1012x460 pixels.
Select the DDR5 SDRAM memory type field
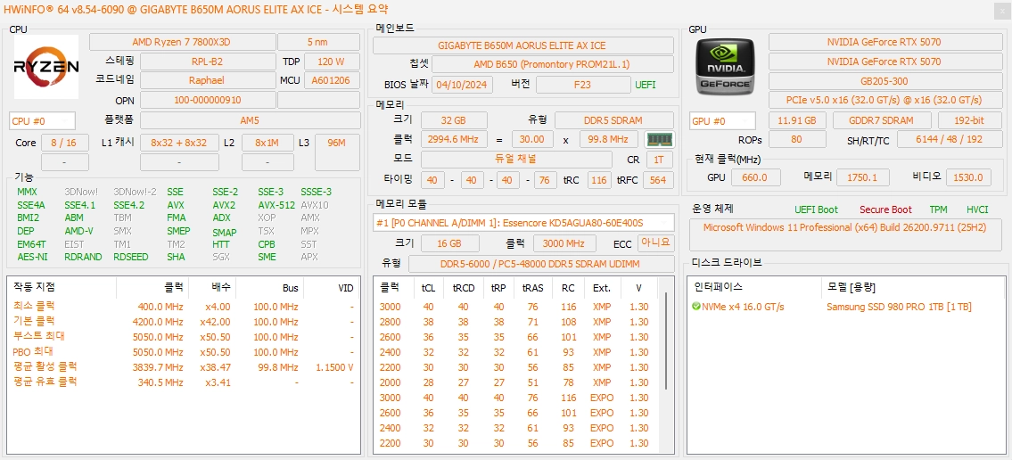(x=613, y=120)
